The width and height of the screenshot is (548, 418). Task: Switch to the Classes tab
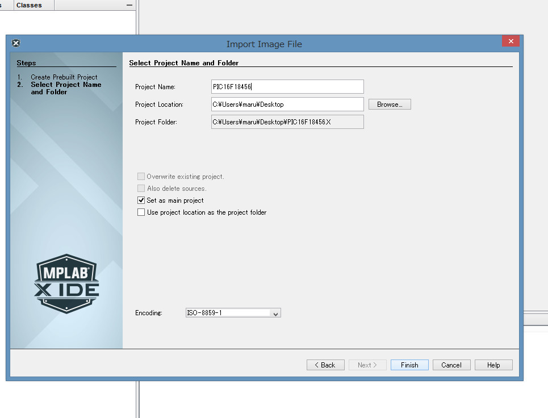pos(29,5)
